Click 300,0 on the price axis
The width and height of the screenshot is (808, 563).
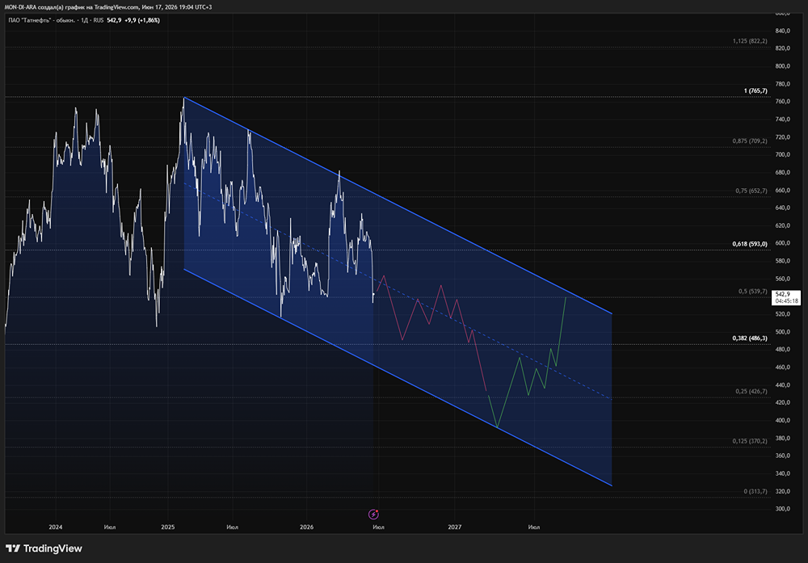click(782, 509)
